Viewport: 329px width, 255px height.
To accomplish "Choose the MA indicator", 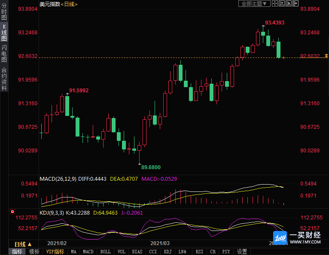I will pyautogui.click(x=73, y=252).
